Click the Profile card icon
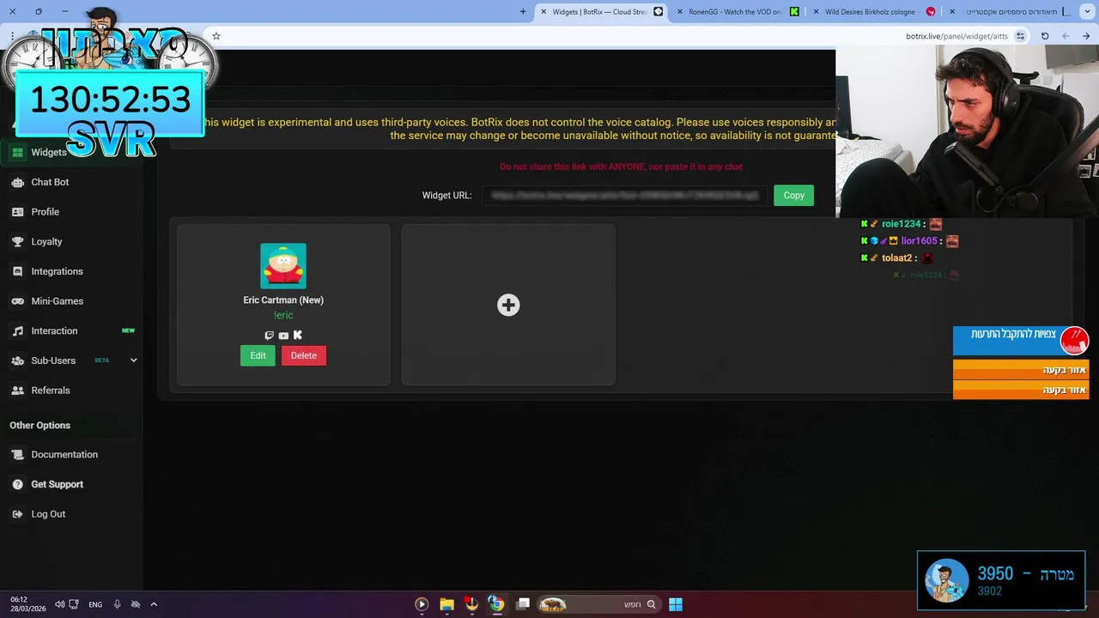The image size is (1099, 618). (17, 212)
